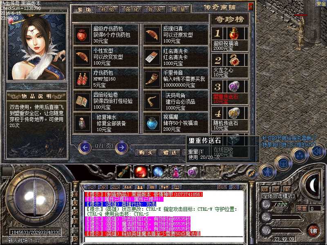Click the 购买 buy button

(146, 152)
